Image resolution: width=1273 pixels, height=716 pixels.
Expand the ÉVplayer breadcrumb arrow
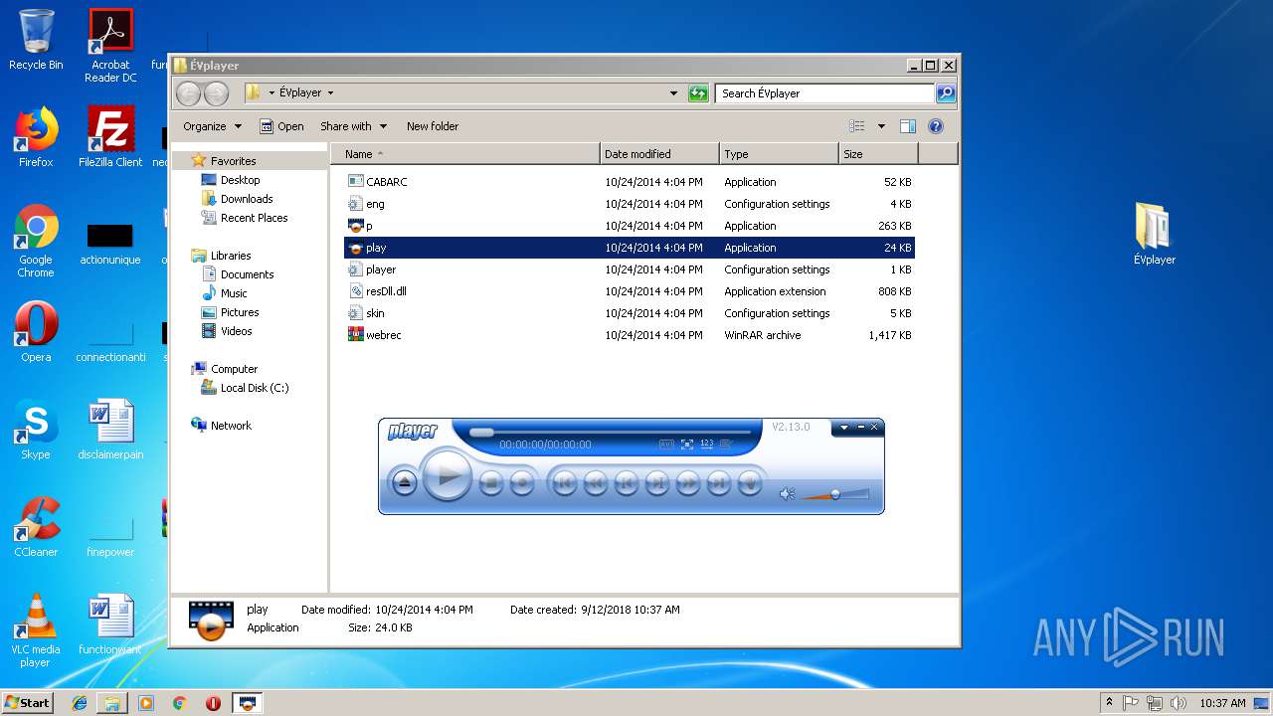point(330,93)
